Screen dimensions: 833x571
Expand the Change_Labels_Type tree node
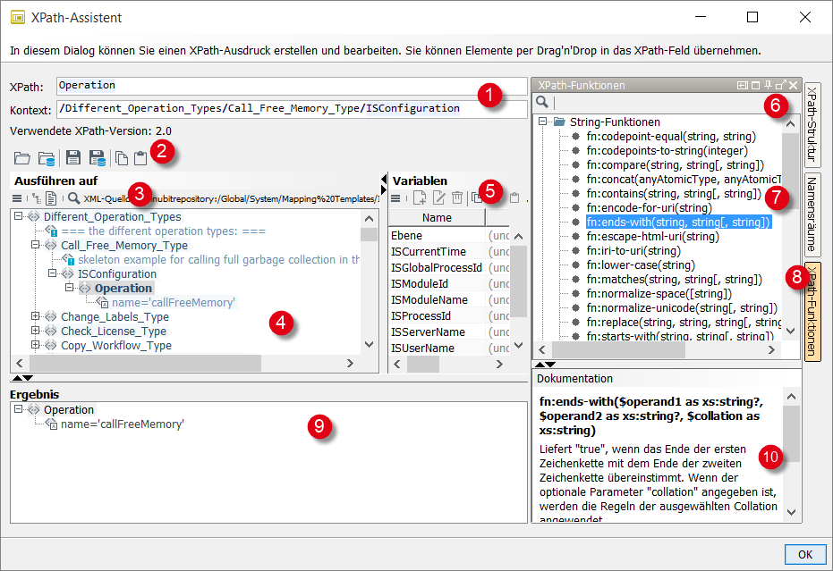click(36, 316)
